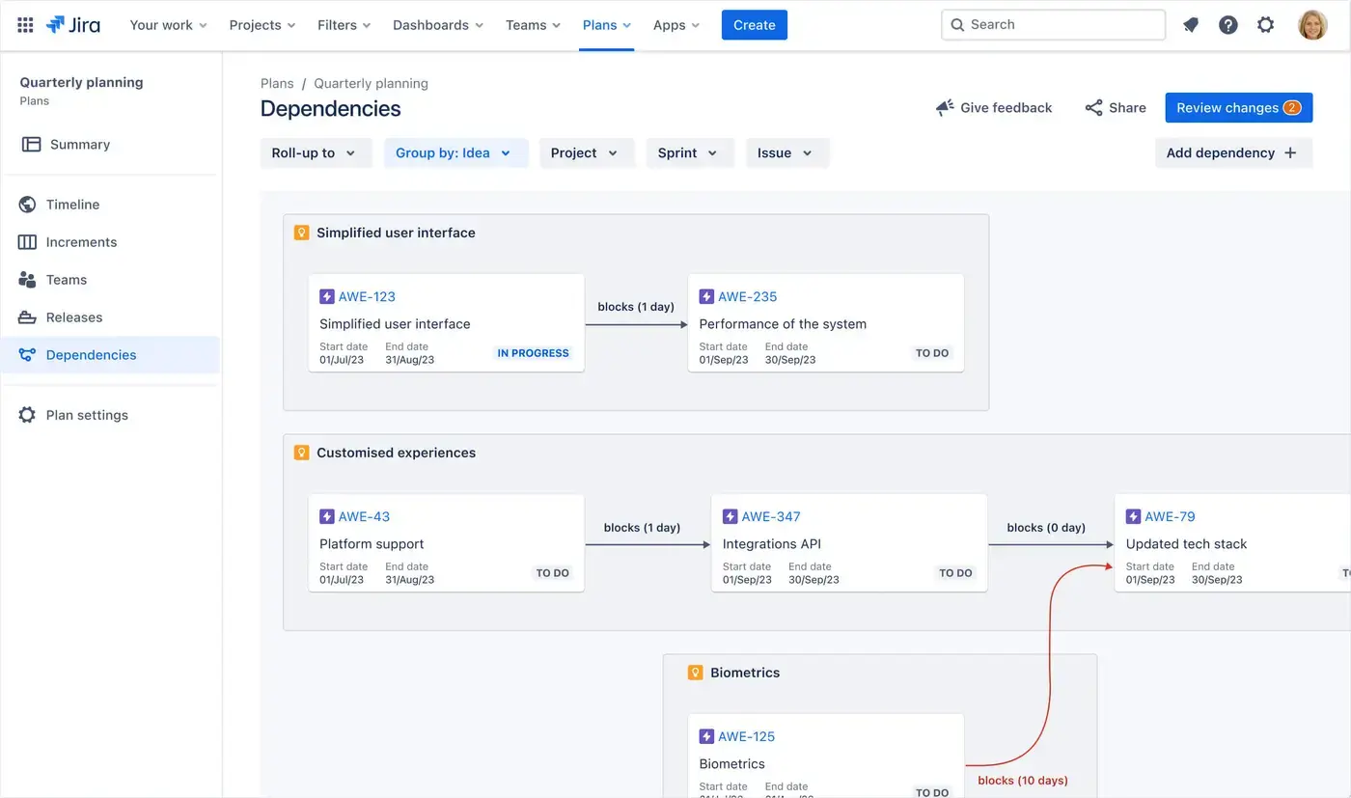Click in the Search field
This screenshot has height=798, width=1351.
tap(1053, 25)
